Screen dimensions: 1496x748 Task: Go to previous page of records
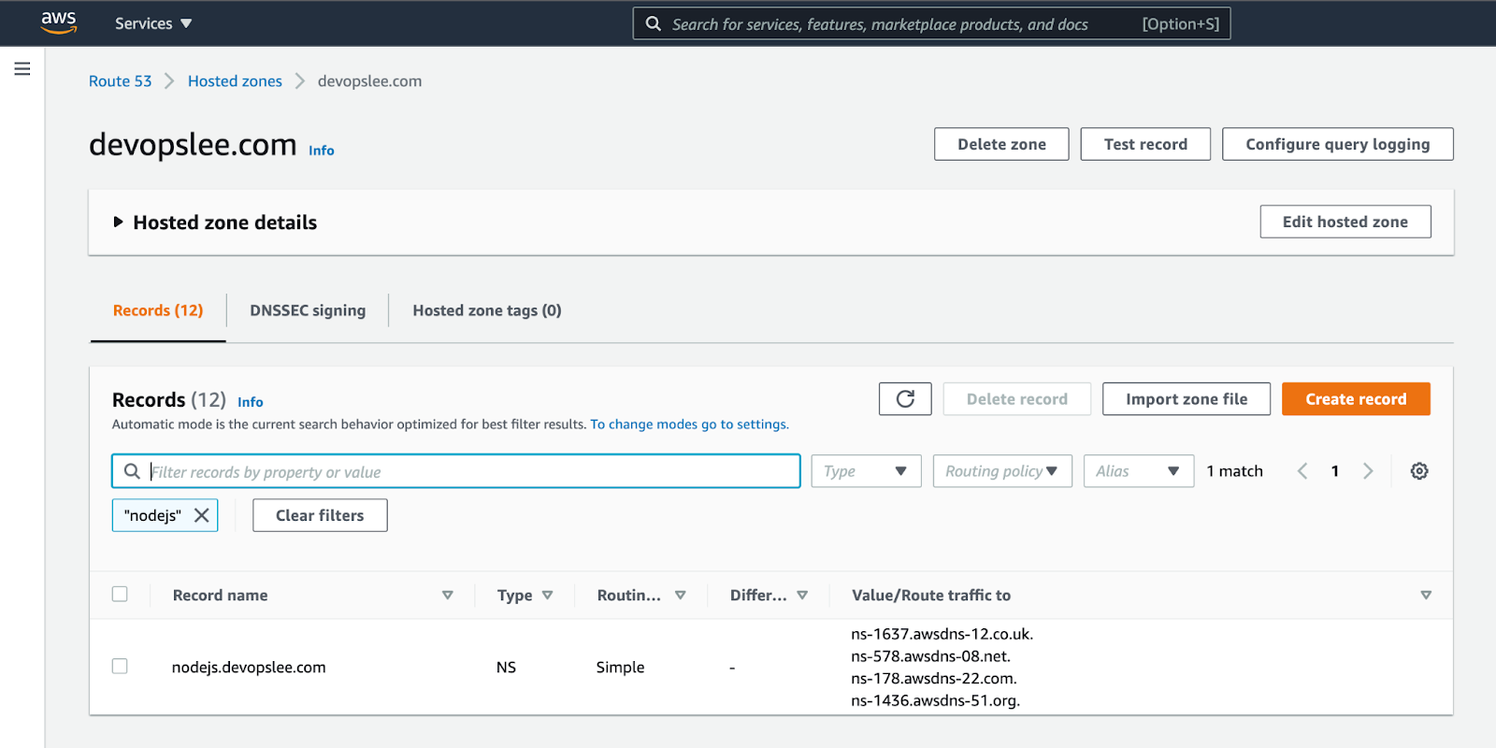tap(1302, 471)
